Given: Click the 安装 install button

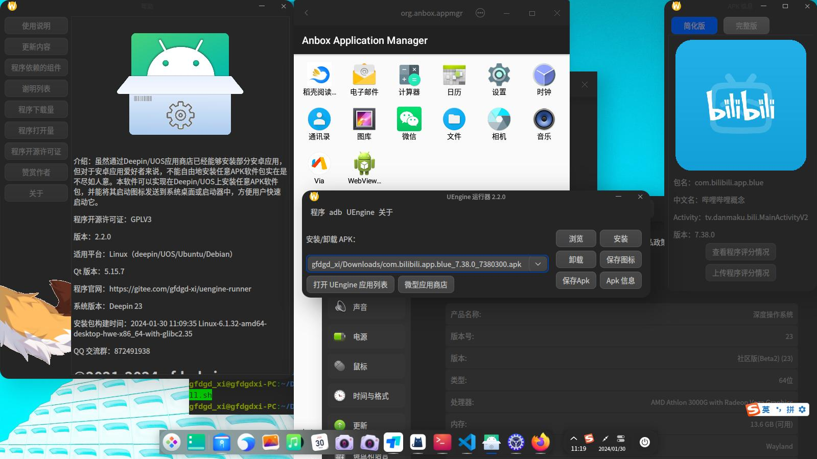Looking at the screenshot, I should click(x=621, y=239).
